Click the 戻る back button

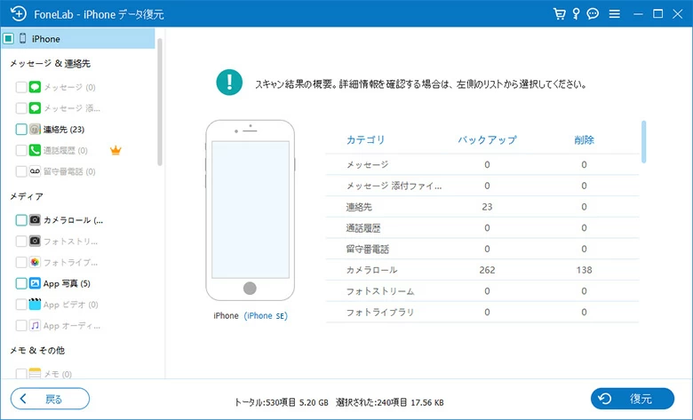50,399
